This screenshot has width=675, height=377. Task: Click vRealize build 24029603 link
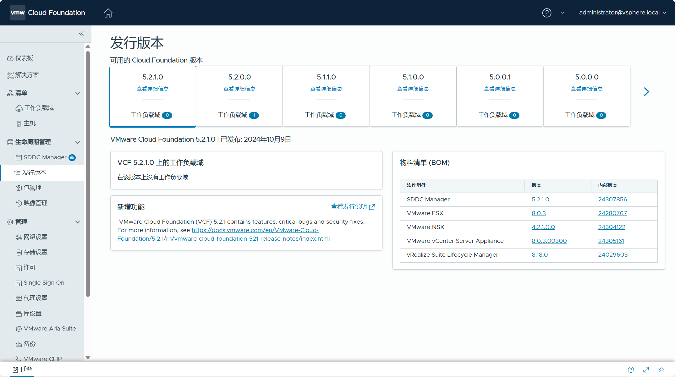click(x=613, y=255)
